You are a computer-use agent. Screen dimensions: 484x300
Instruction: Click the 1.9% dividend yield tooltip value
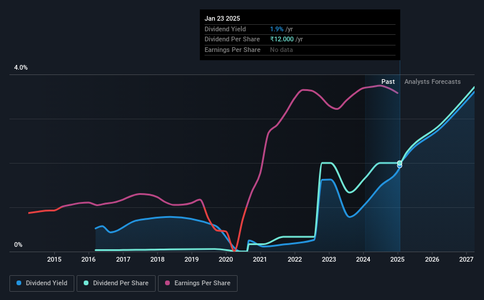tap(276, 29)
